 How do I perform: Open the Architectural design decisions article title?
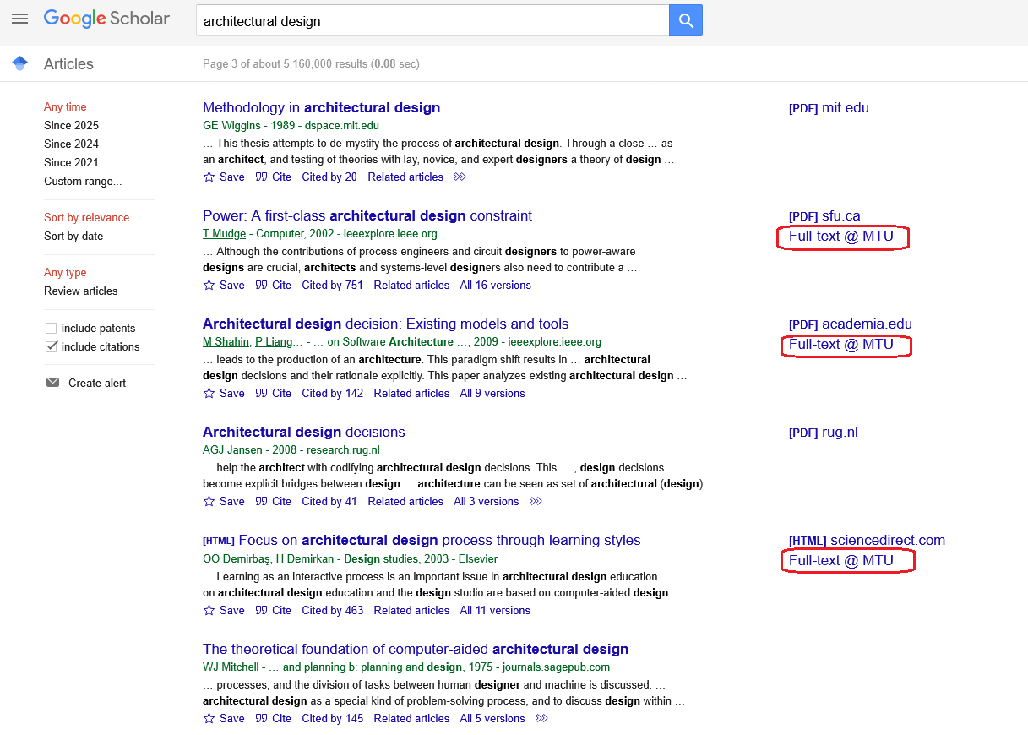click(304, 432)
